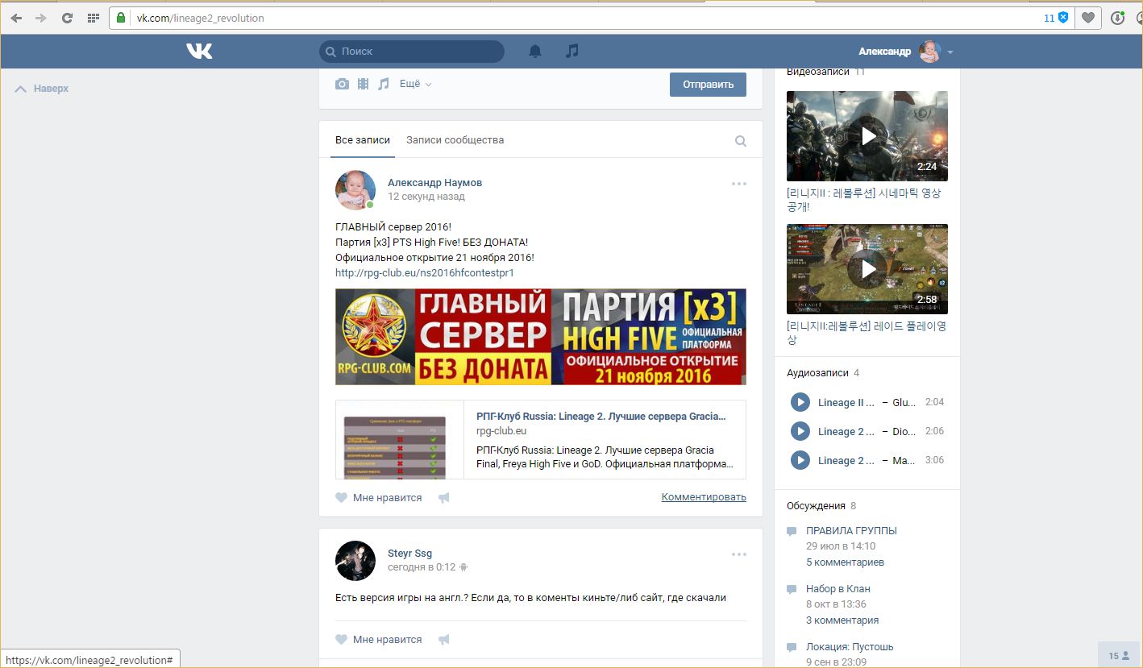Screen dimensions: 1143x668
Task: Expand the Ещё attachment dropdown
Action: coord(415,84)
